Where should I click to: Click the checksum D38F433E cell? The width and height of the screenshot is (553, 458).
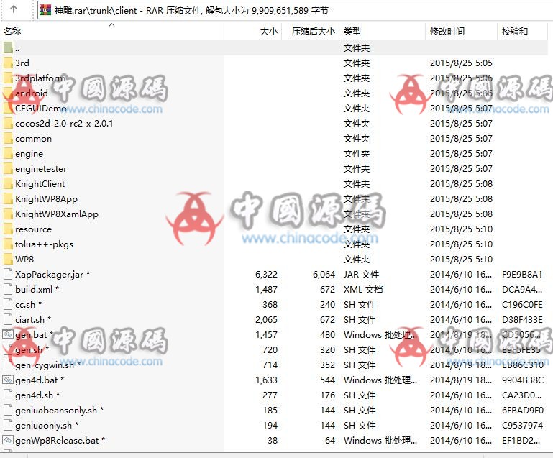pos(522,319)
